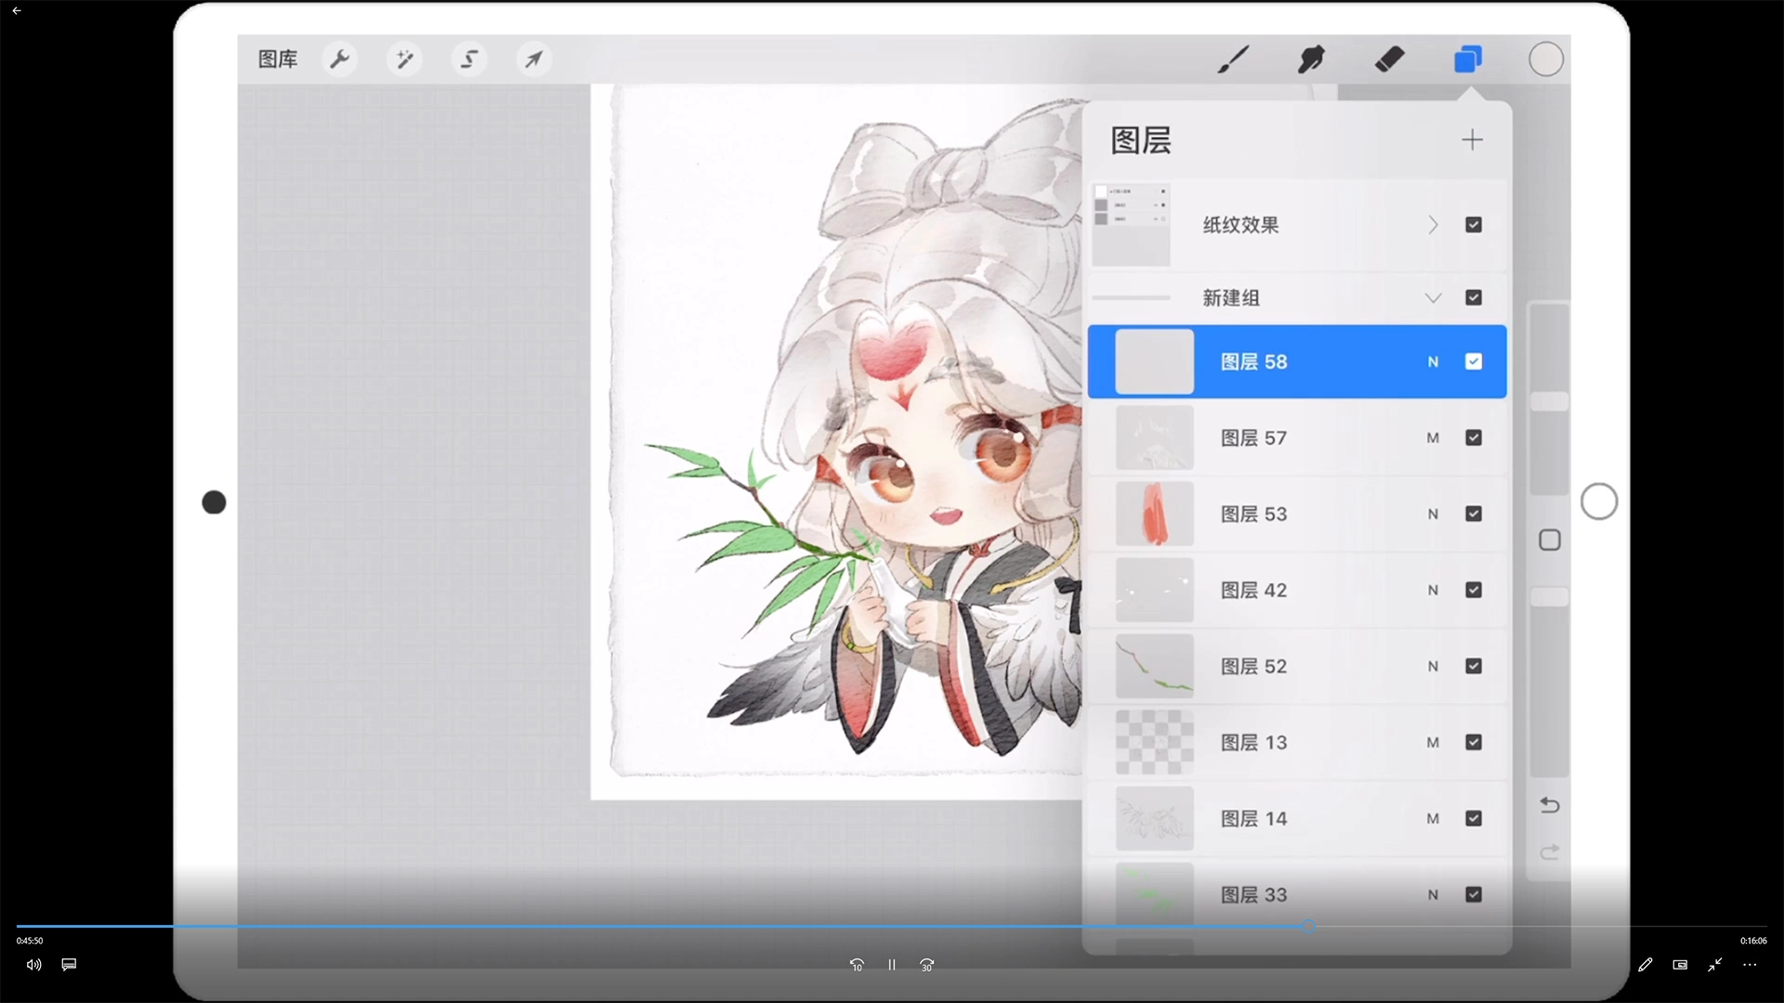Uncheck visibility of 纸纹效果 group
Screen dimensions: 1784x1003
(x=1474, y=225)
